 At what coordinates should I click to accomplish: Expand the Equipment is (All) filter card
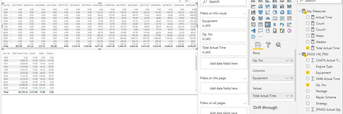coord(223,23)
